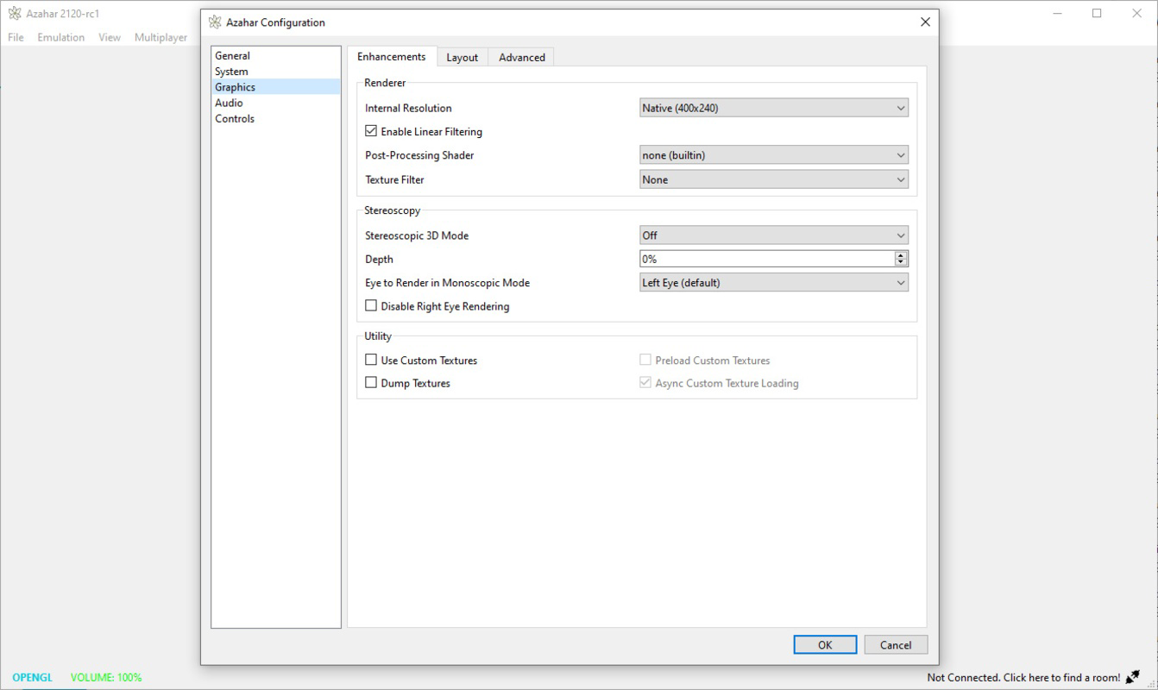
Task: Click the Azahar logo in the dialog title bar
Action: click(215, 22)
